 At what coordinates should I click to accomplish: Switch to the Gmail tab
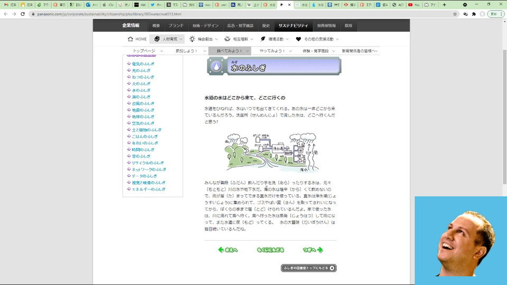10,5
